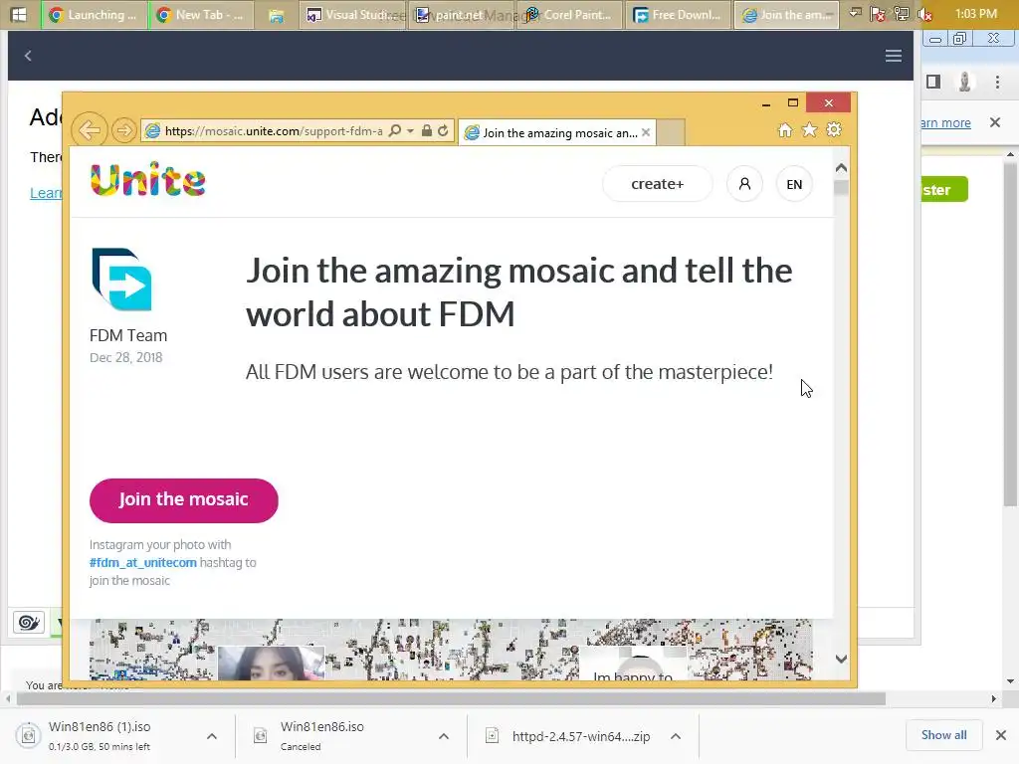This screenshot has width=1019, height=764.
Task: Click the muted volume tray icon
Action: [924, 14]
